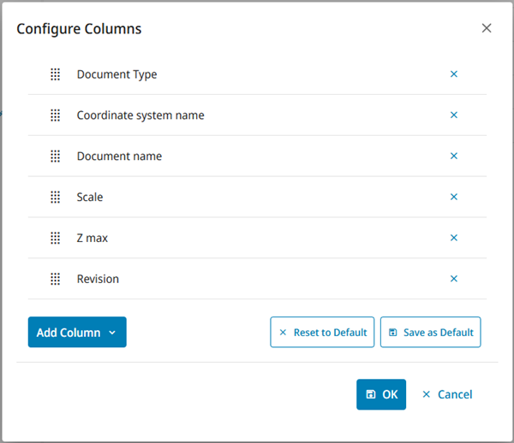Screen dimensions: 514x443
Task: Delete the Z max column
Action: 454,239
